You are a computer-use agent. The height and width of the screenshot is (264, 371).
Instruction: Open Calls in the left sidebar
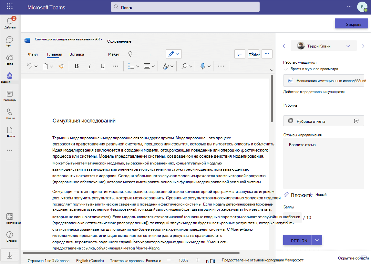coord(10,114)
